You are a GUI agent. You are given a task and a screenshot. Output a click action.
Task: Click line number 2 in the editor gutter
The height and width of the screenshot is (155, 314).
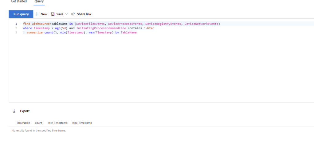coord(16,28)
